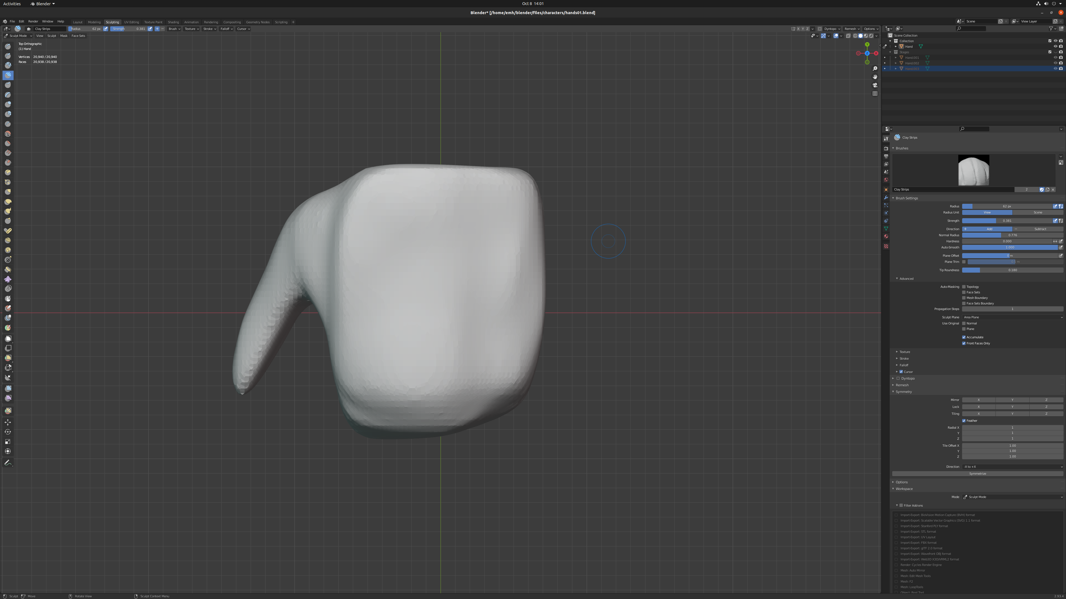
Task: Open the World properties tab icon
Action: point(886,180)
